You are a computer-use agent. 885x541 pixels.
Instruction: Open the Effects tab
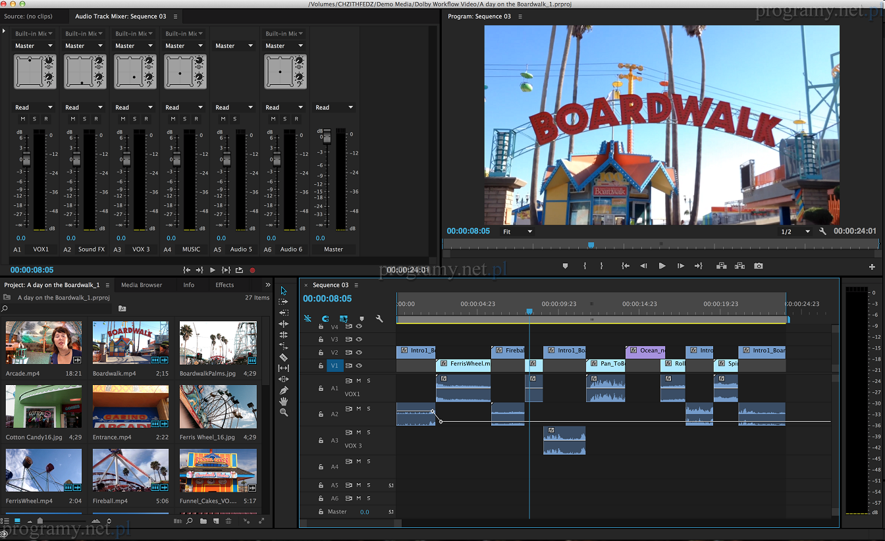[225, 285]
